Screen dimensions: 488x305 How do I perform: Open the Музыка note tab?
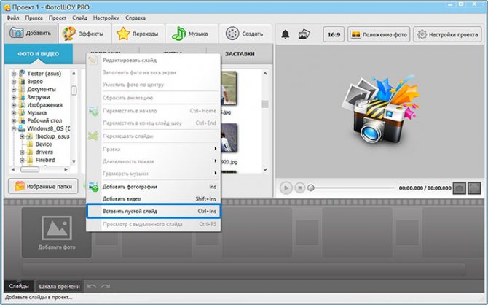192,34
